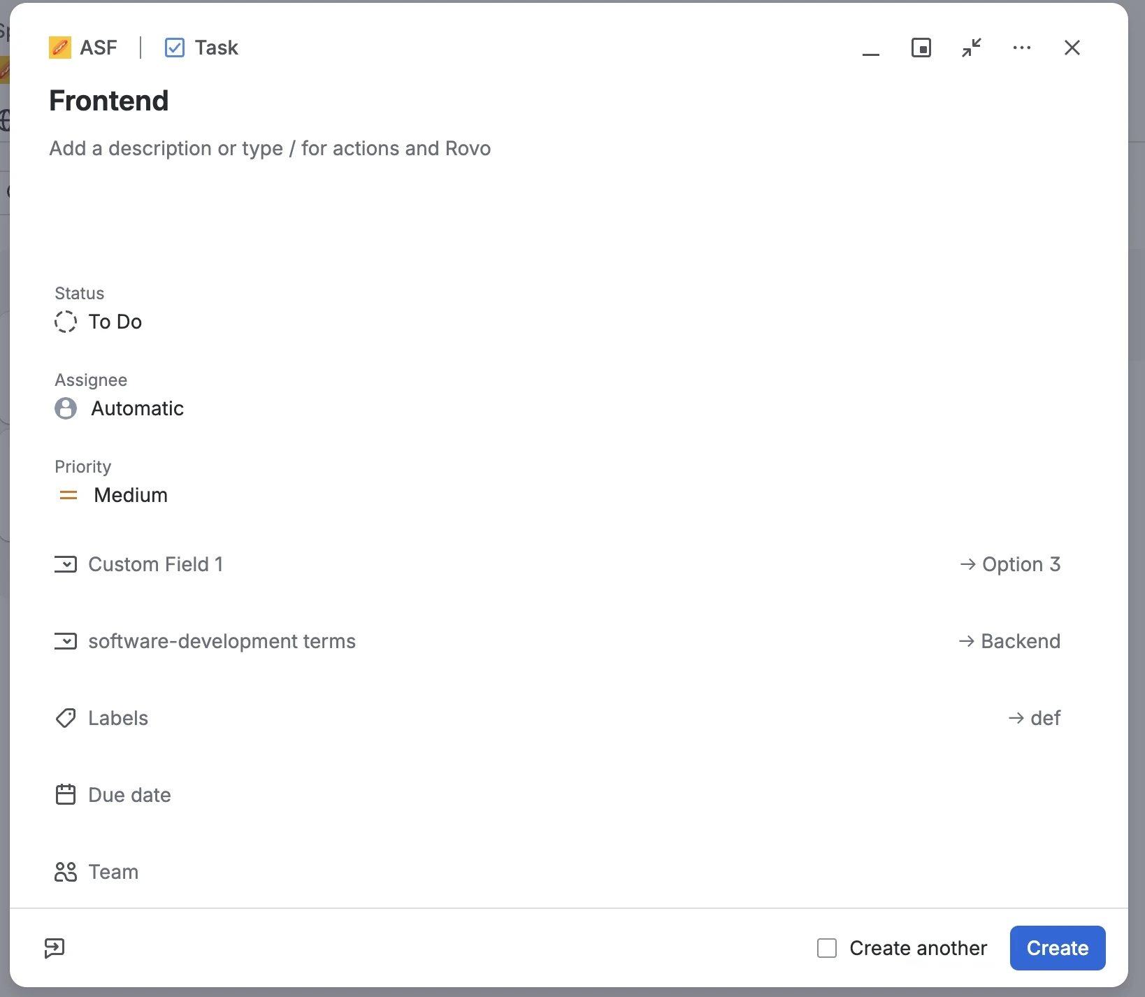Click the Medium priority icon
Screen dimensions: 1145x997
[x=69, y=495]
